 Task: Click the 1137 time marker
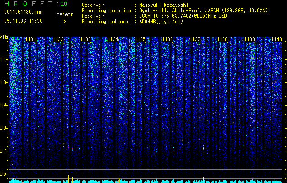[x=195, y=39]
